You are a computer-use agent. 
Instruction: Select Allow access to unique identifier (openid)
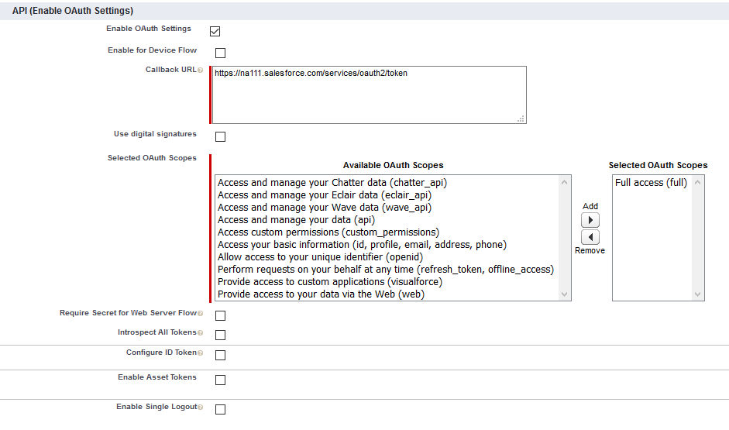(x=320, y=257)
